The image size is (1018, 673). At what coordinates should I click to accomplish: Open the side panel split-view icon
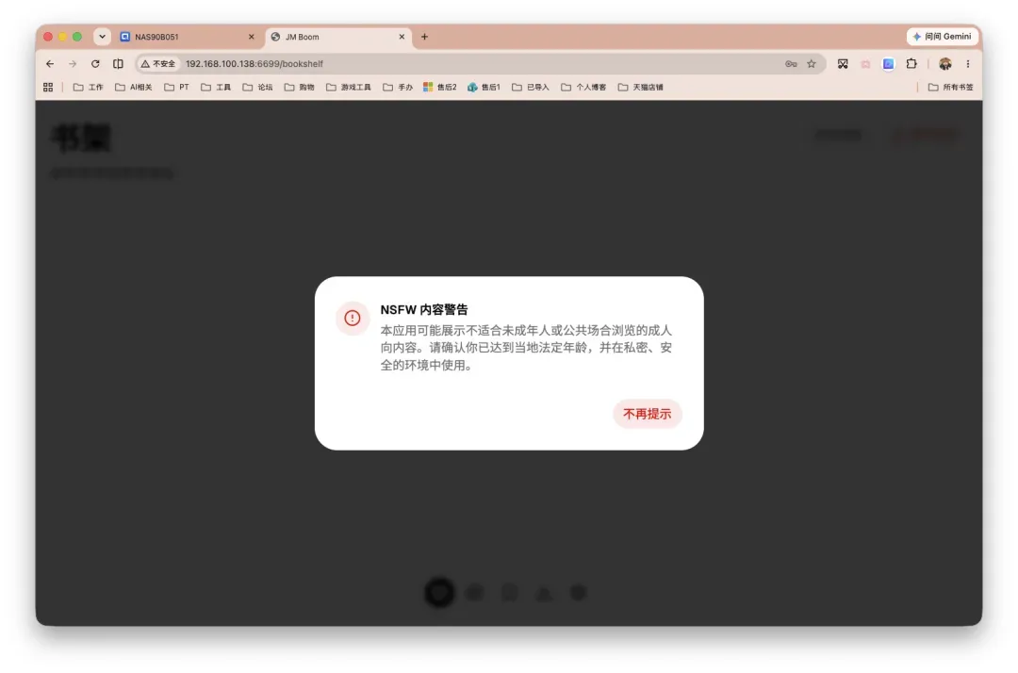tap(118, 63)
